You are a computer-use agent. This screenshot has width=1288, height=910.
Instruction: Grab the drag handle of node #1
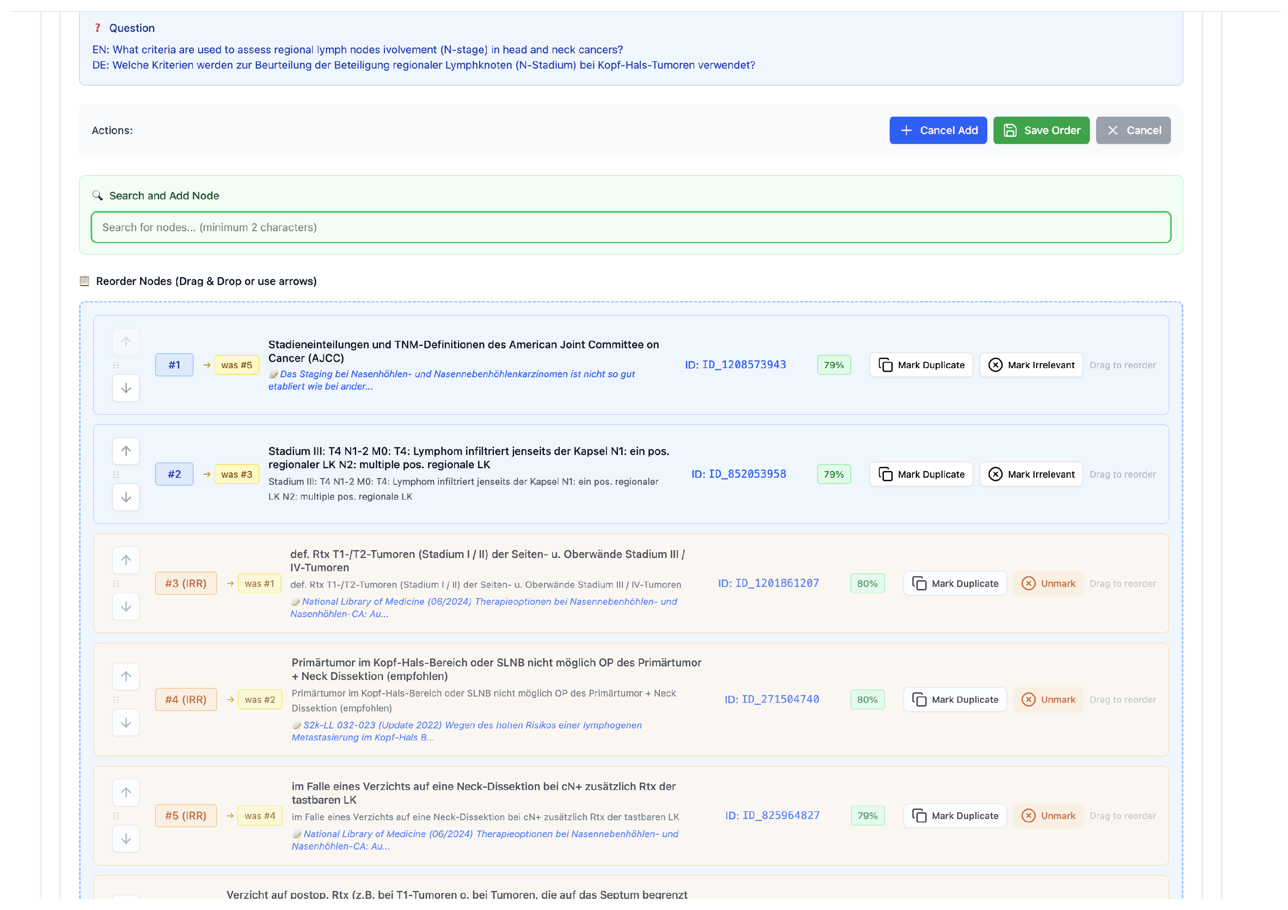116,365
